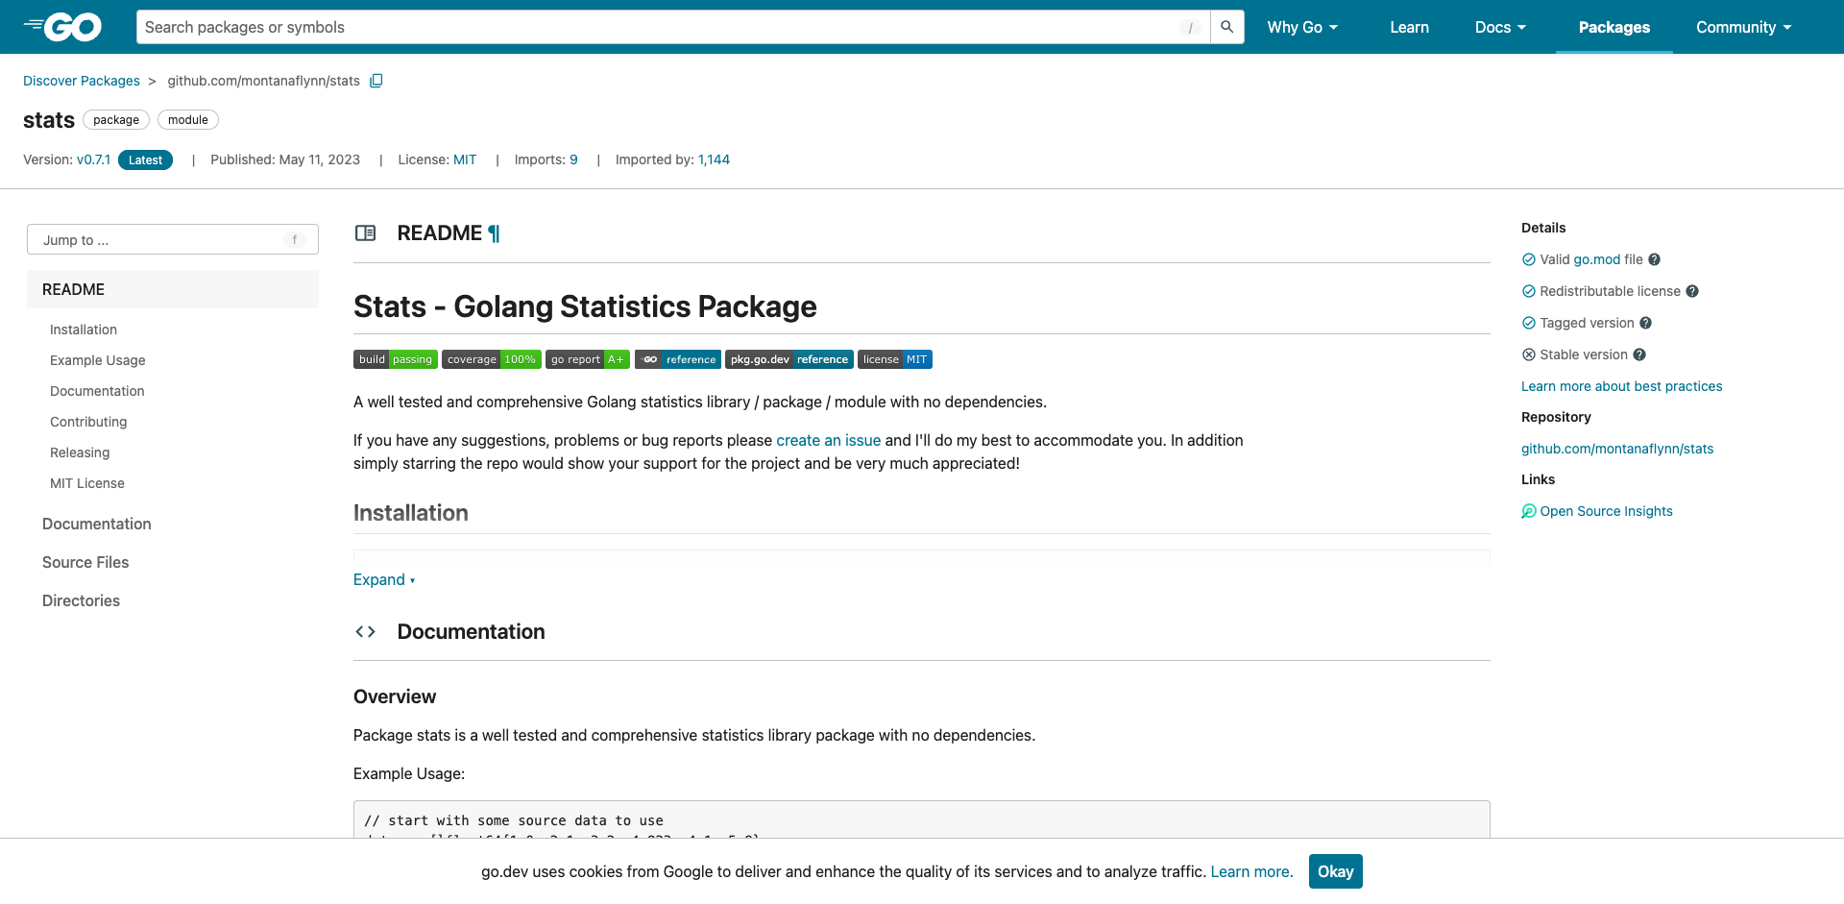
Task: Click the godoc reference badge
Action: click(x=678, y=359)
